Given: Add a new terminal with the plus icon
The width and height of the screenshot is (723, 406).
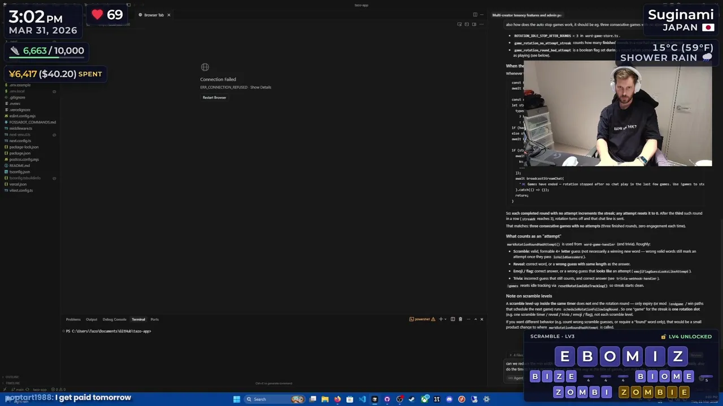Looking at the screenshot, I should [441, 319].
